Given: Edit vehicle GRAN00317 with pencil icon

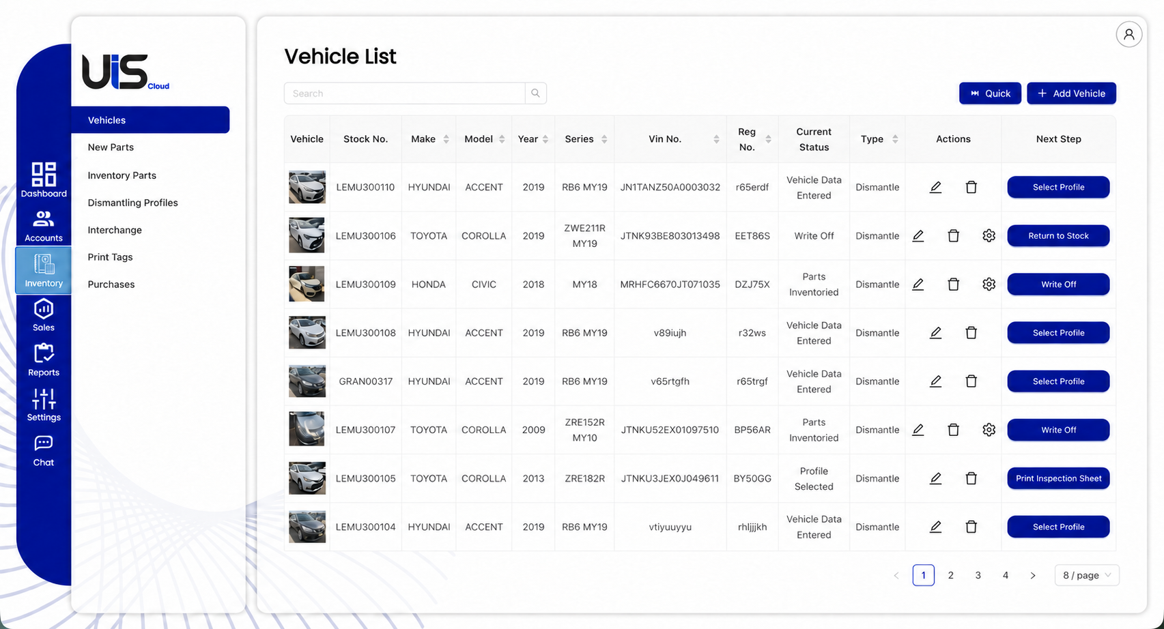Looking at the screenshot, I should pos(936,381).
